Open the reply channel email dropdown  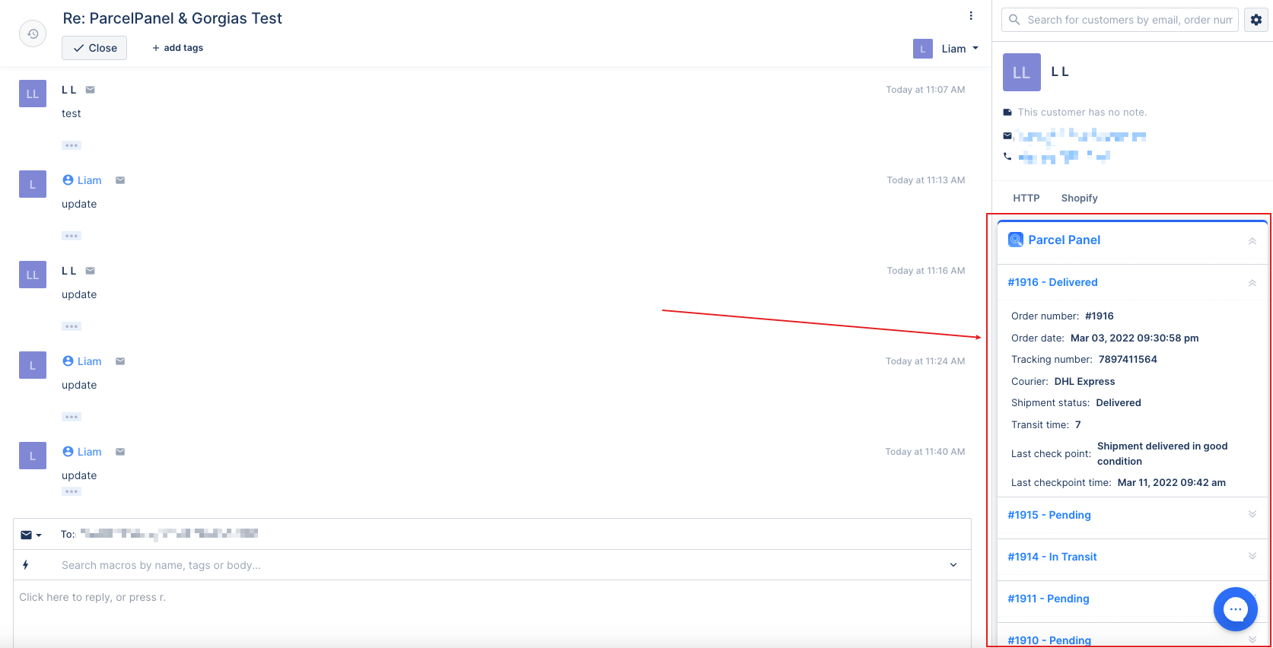(x=31, y=535)
